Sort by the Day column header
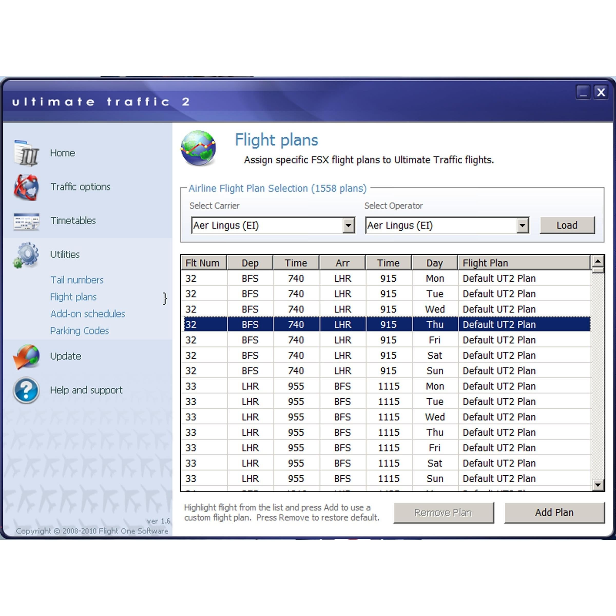 point(435,263)
